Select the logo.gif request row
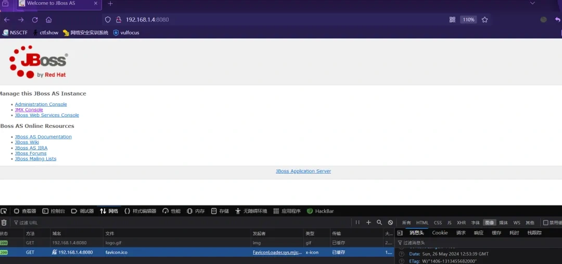 [x=197, y=243]
